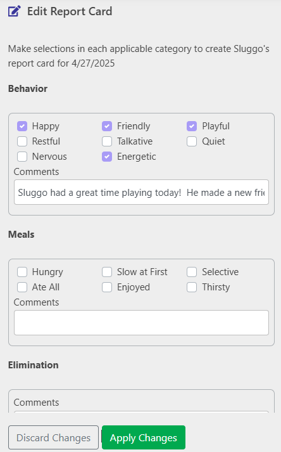The height and width of the screenshot is (452, 281).
Task: Click into the Behavior comments field
Action: point(141,192)
